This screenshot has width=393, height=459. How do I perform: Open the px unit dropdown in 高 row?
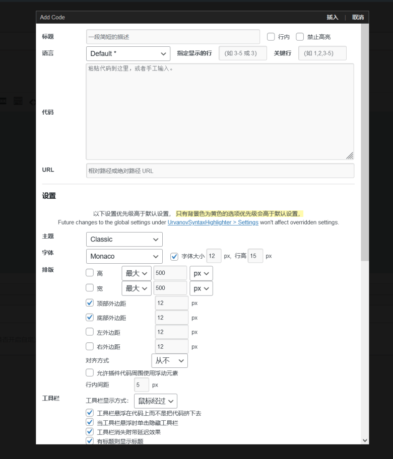click(201, 273)
